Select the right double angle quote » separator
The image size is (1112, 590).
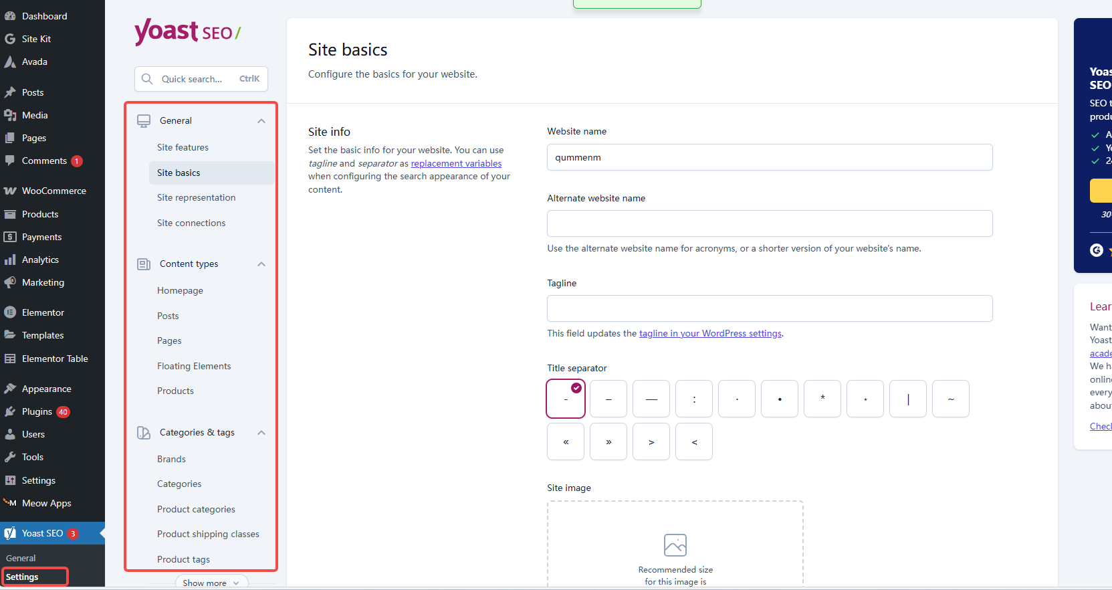click(608, 441)
